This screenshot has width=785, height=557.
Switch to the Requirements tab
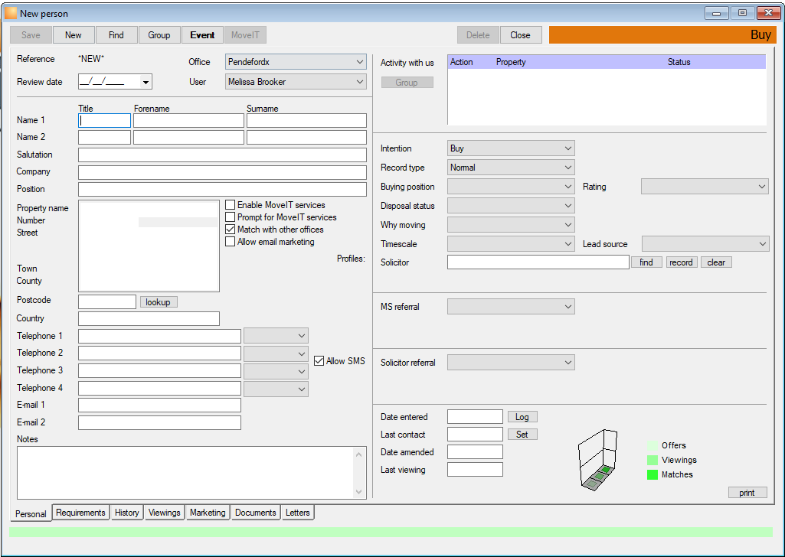[80, 513]
